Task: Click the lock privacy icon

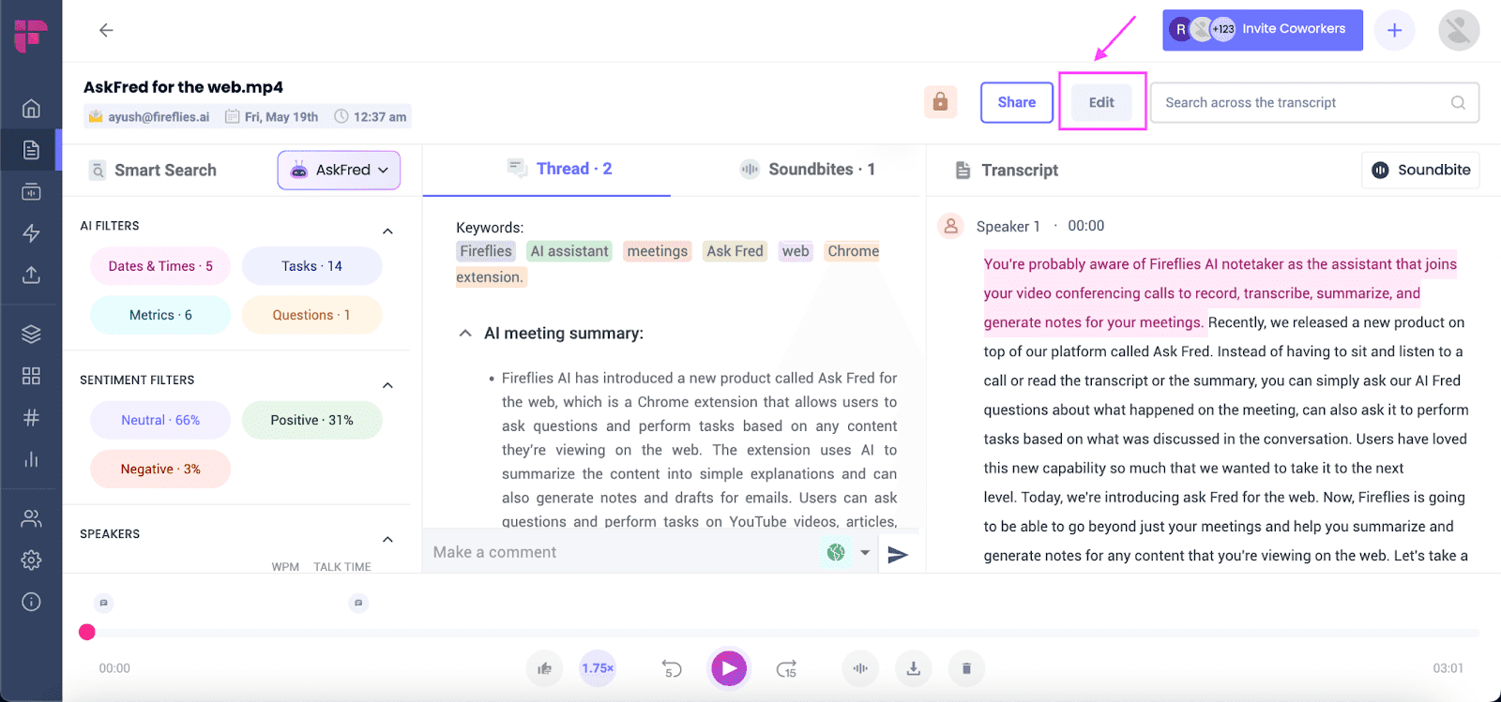Action: pos(940,102)
